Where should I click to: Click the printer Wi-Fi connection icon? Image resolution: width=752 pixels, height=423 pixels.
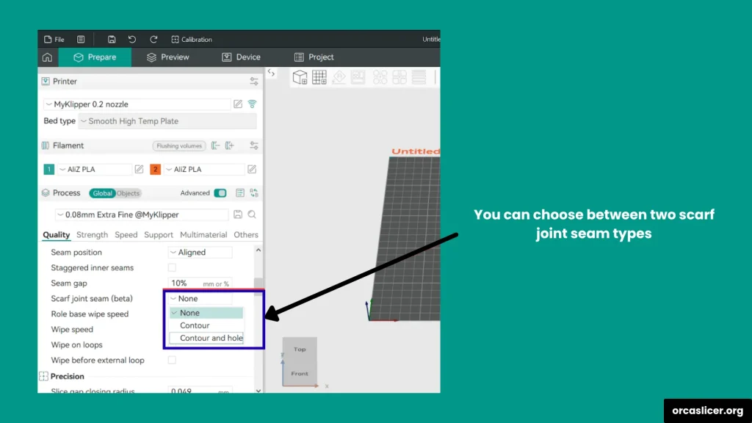tap(252, 104)
